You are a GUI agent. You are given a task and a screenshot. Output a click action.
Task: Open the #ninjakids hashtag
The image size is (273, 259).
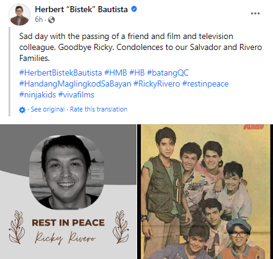point(37,95)
